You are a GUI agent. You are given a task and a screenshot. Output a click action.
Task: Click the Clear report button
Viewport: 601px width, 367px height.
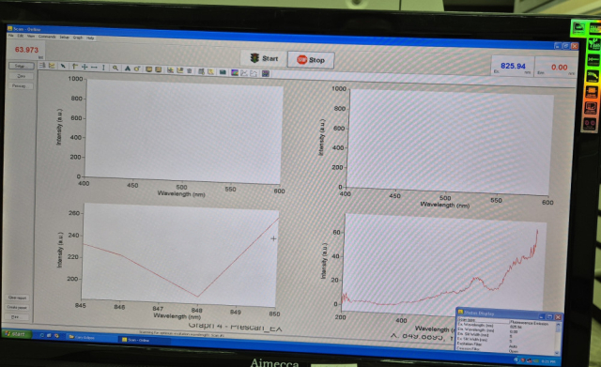pos(17,298)
